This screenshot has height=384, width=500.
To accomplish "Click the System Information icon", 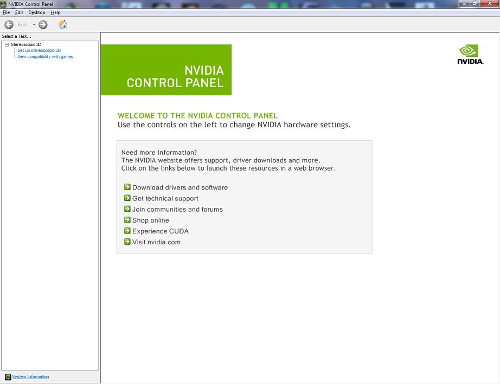I will pyautogui.click(x=8, y=377).
